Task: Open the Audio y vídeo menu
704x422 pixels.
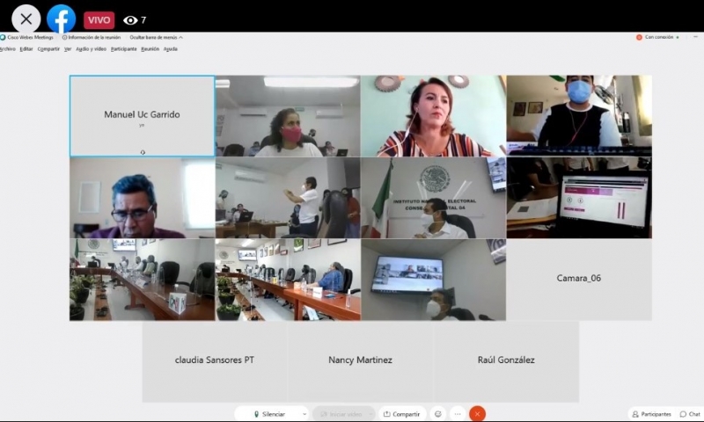Action: tap(91, 48)
